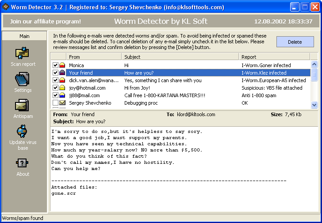Click the message list scrollbar thumb

314,75
